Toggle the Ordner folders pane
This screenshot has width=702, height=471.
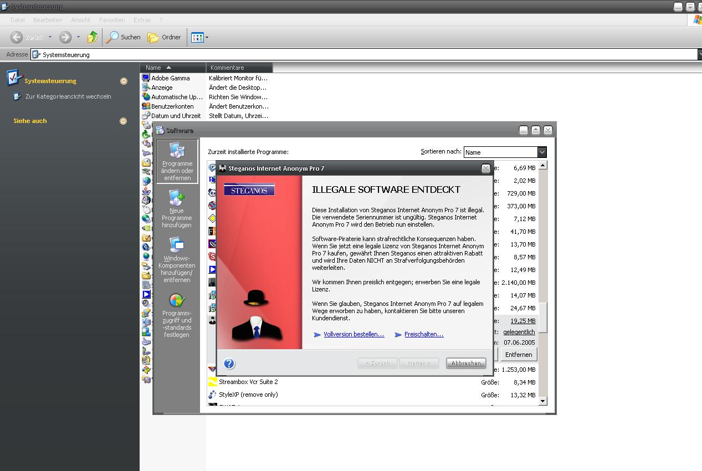[164, 37]
